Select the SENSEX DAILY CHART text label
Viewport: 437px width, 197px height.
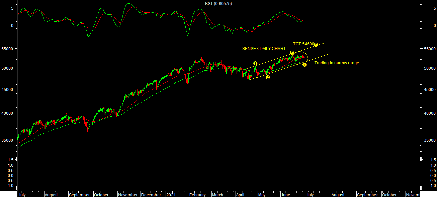pyautogui.click(x=264, y=49)
